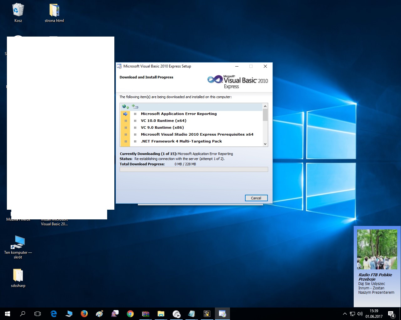The height and width of the screenshot is (320, 401).
Task: Click the install status icon in list header
Action: 135,107
